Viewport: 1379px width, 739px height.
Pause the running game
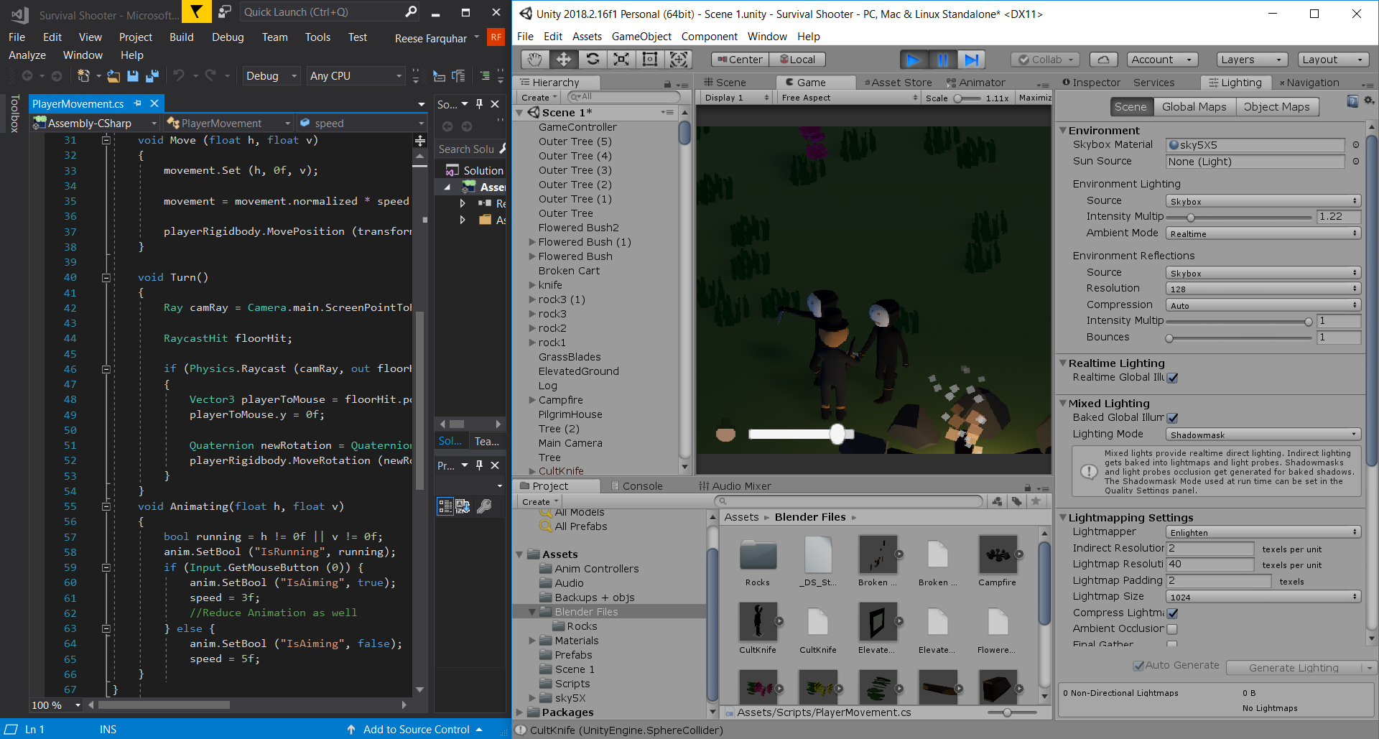[942, 60]
